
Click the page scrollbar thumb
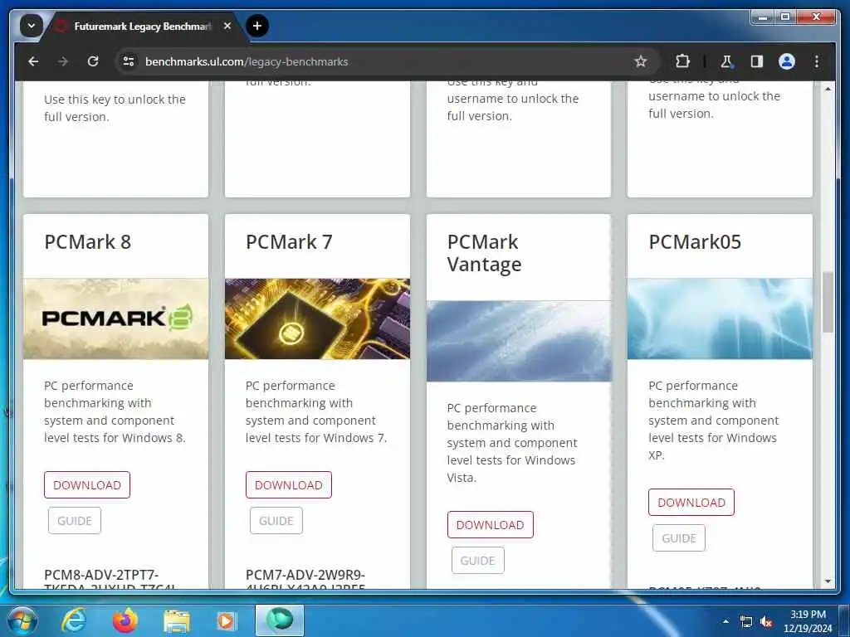pyautogui.click(x=828, y=302)
